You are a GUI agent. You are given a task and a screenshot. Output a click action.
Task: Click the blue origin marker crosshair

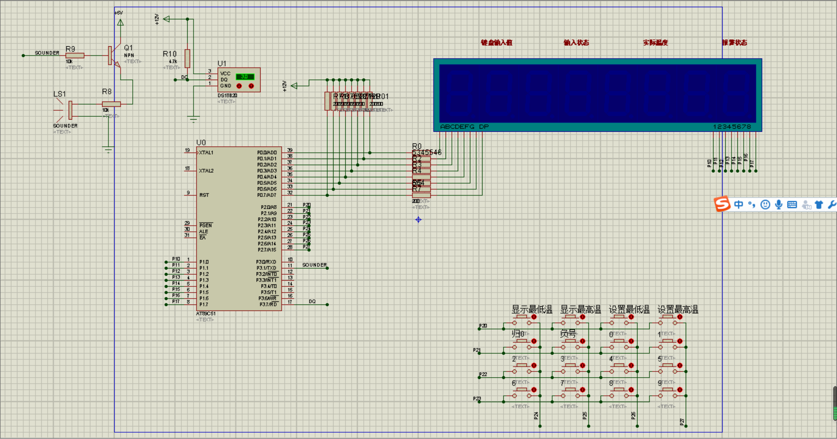pyautogui.click(x=418, y=220)
